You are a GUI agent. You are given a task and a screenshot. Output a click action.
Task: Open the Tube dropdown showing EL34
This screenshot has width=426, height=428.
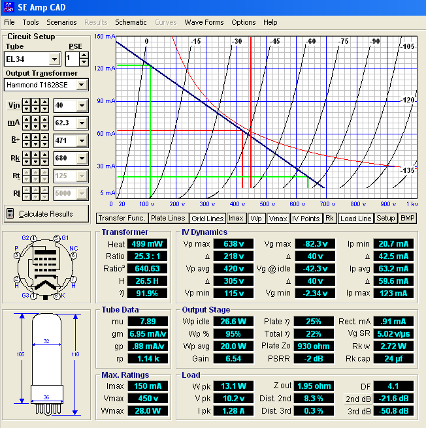click(55, 59)
